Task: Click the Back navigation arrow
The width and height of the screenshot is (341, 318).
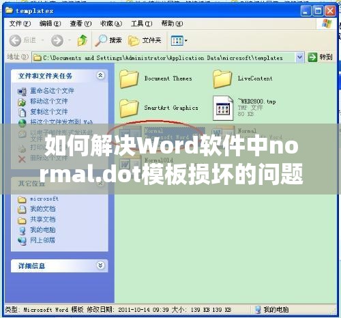Action: [15, 41]
